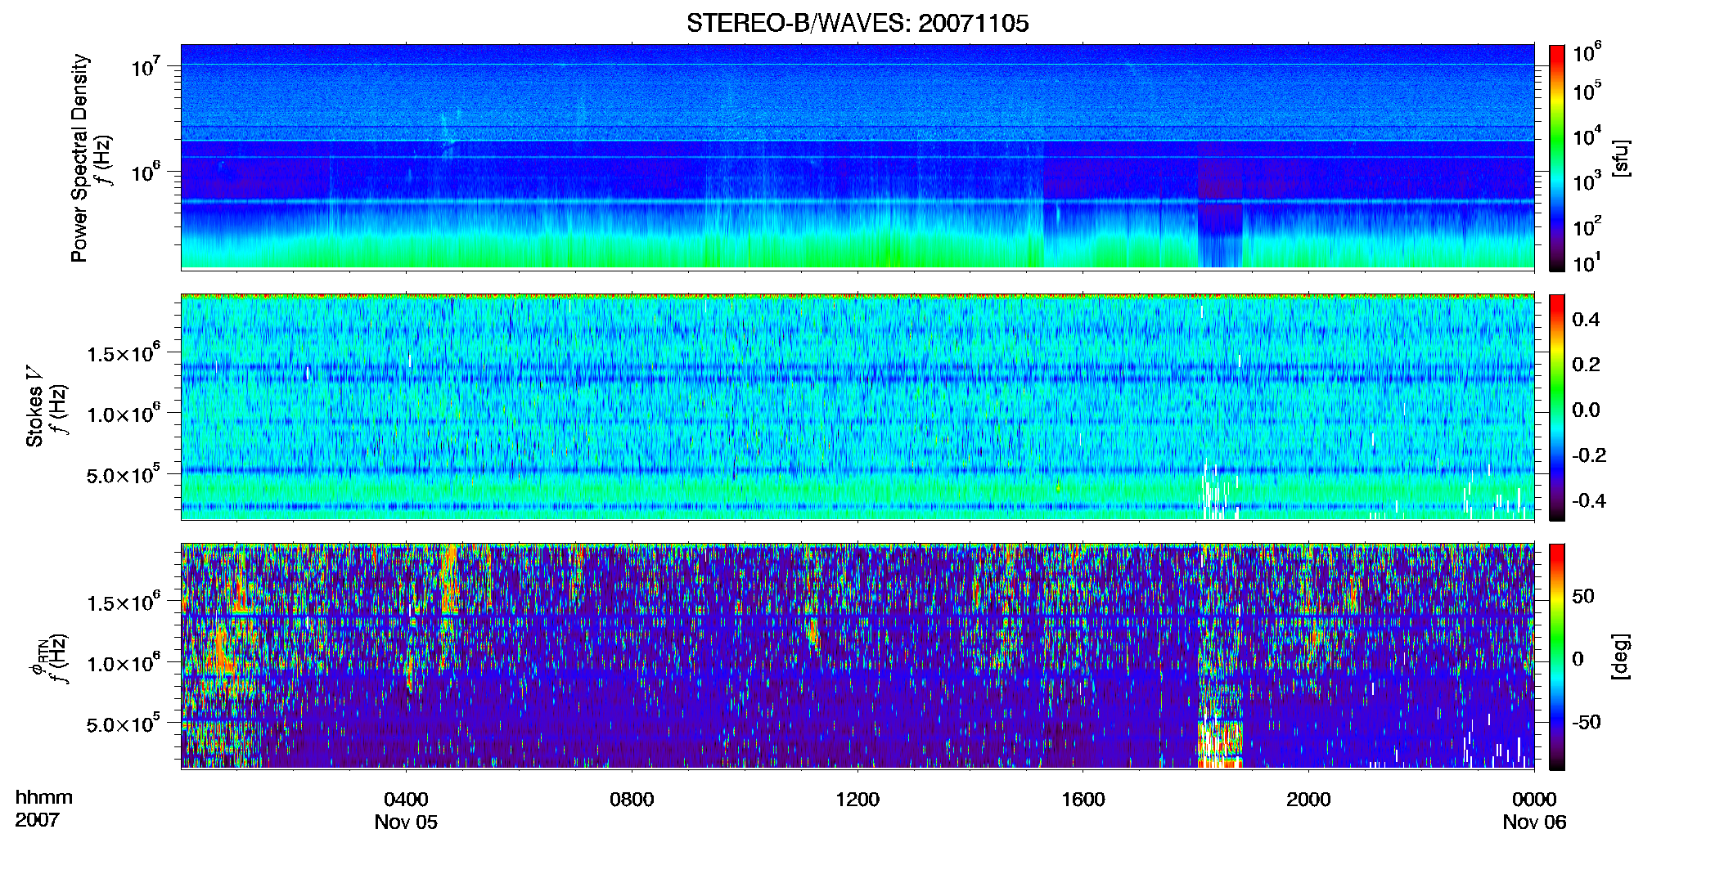Click the 10^7 frequency tick label
Viewport: 1715px width, 883px height.
pyautogui.click(x=145, y=67)
